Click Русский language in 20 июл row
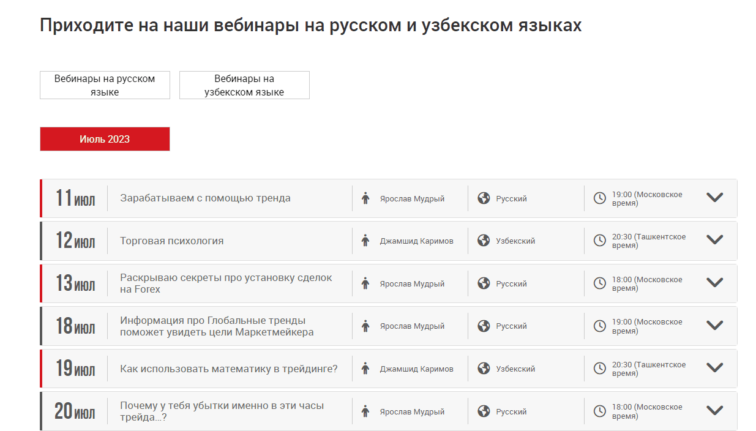This screenshot has width=756, height=431. [x=511, y=411]
